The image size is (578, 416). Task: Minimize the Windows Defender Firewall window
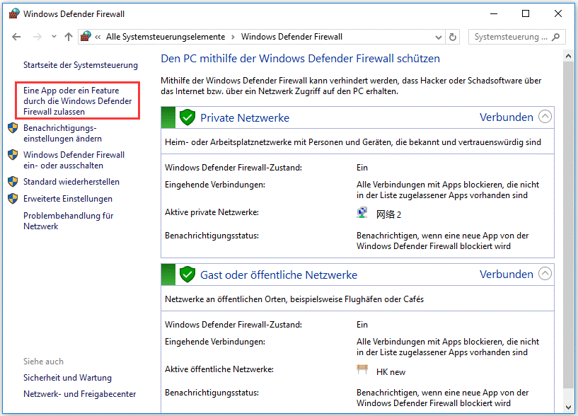coord(494,13)
